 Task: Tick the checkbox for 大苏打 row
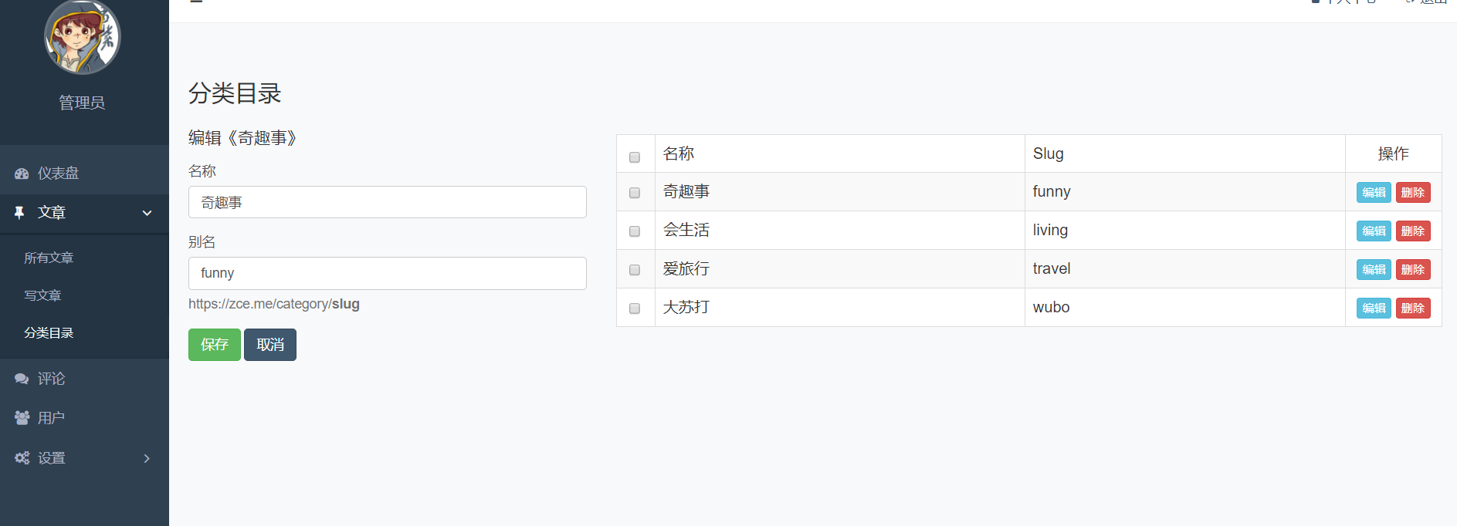click(635, 309)
